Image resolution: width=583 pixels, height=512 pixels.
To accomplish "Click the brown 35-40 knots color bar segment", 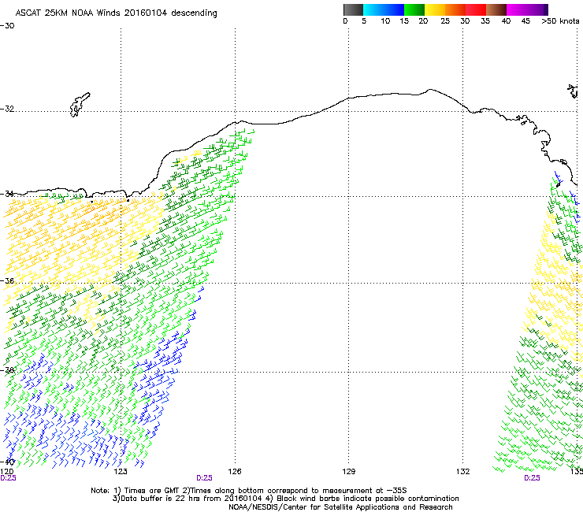I will [496, 9].
